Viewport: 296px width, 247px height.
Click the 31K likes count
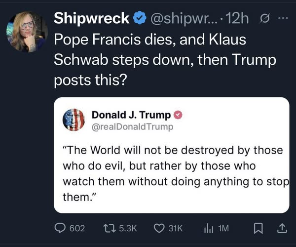[175, 228]
